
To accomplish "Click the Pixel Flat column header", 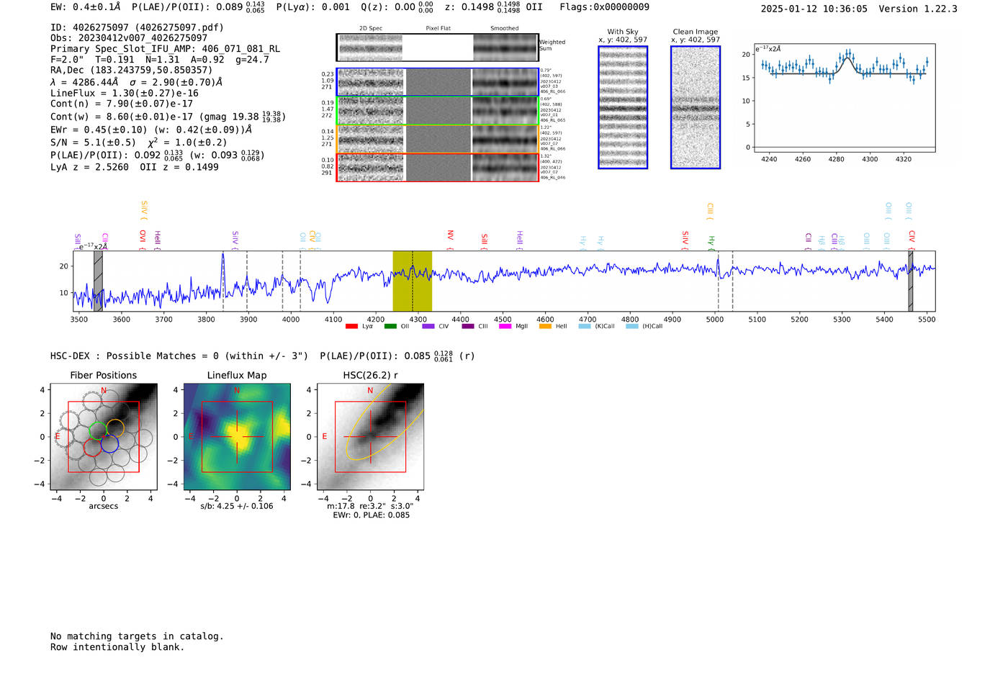I will point(438,29).
